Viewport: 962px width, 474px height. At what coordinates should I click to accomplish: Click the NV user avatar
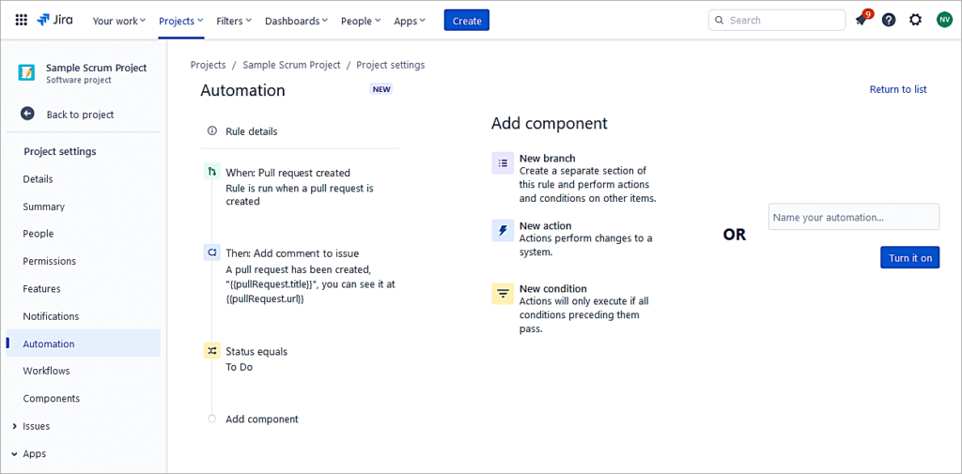(x=943, y=20)
